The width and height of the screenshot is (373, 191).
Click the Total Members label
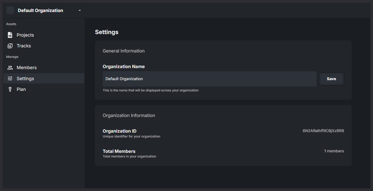(x=119, y=151)
